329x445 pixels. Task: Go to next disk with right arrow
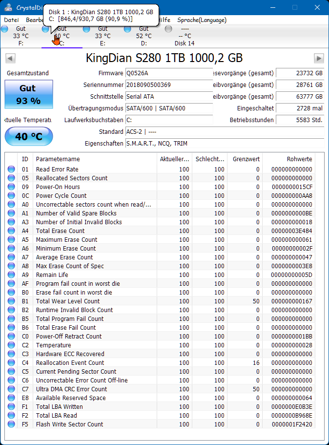click(x=319, y=59)
